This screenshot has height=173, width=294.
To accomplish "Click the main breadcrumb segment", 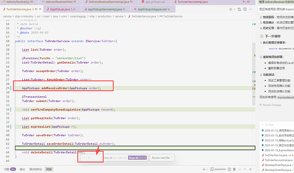I will coord(46,16).
